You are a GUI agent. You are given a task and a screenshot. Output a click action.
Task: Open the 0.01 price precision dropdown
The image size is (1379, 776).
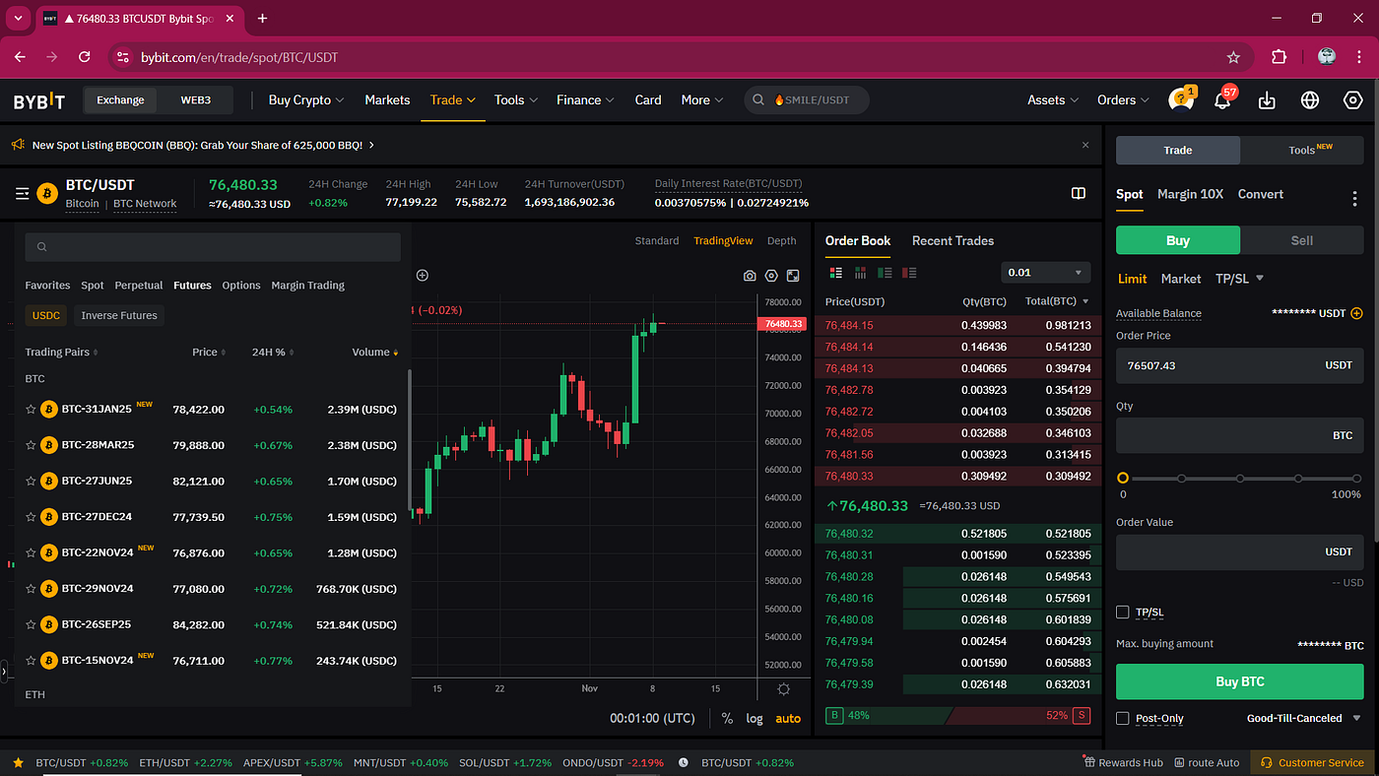tap(1044, 272)
